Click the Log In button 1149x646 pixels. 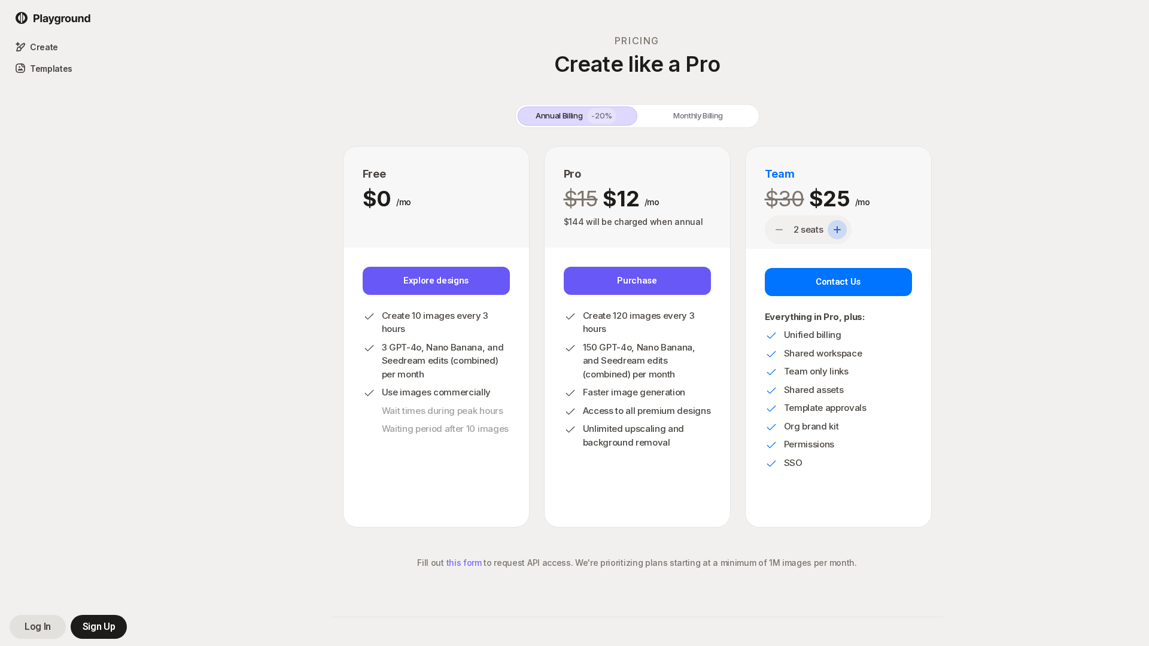(x=38, y=627)
